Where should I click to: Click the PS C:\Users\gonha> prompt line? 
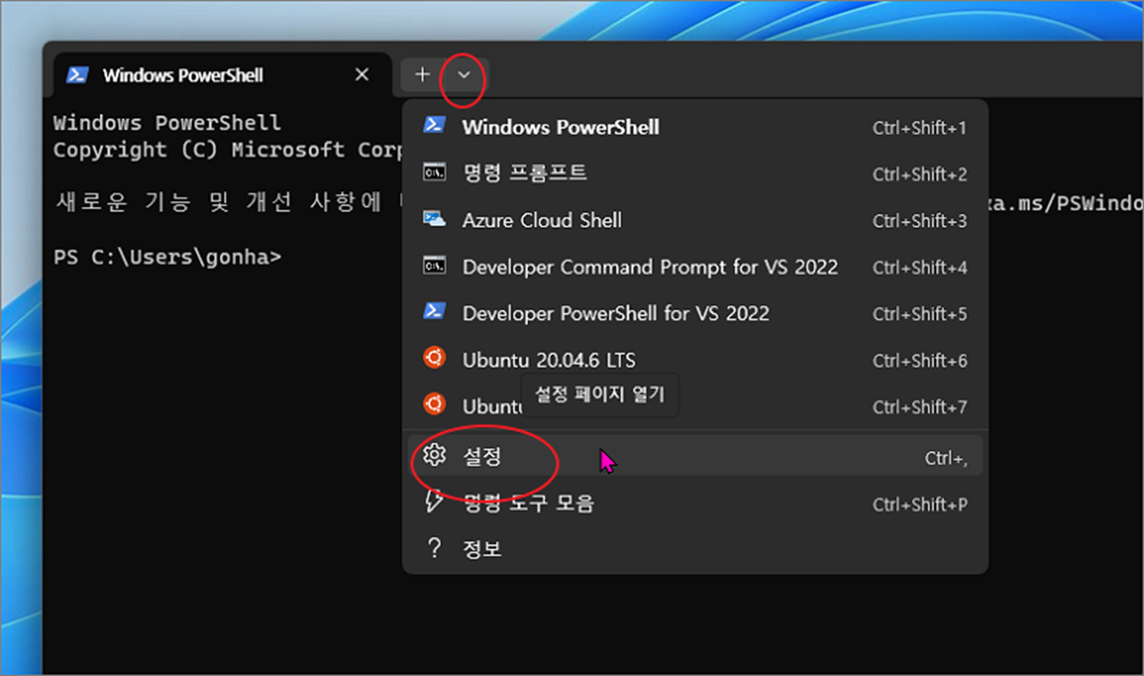(167, 257)
